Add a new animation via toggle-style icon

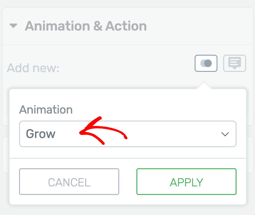206,63
